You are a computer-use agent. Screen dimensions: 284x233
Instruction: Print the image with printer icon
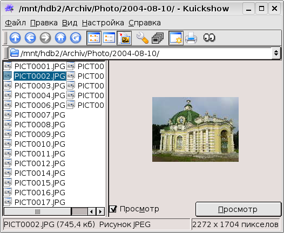click(191, 38)
